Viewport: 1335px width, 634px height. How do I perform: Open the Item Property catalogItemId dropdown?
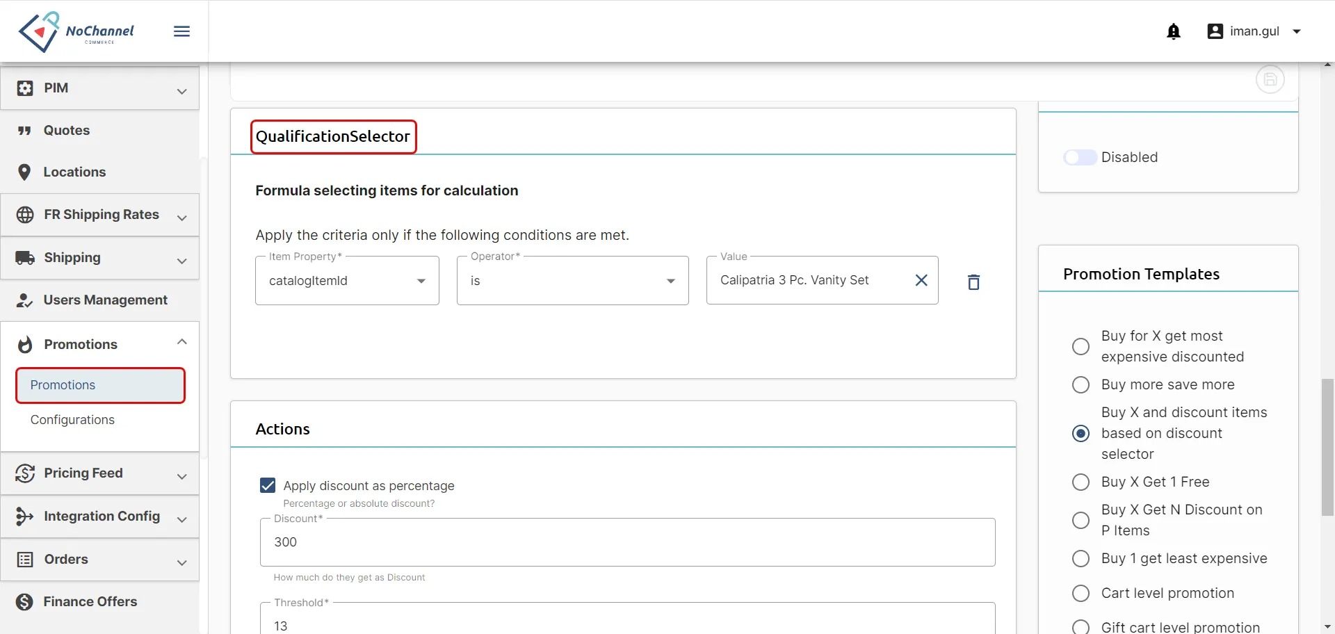click(x=347, y=281)
